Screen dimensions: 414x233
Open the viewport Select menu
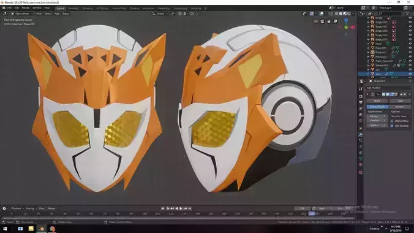48,13
